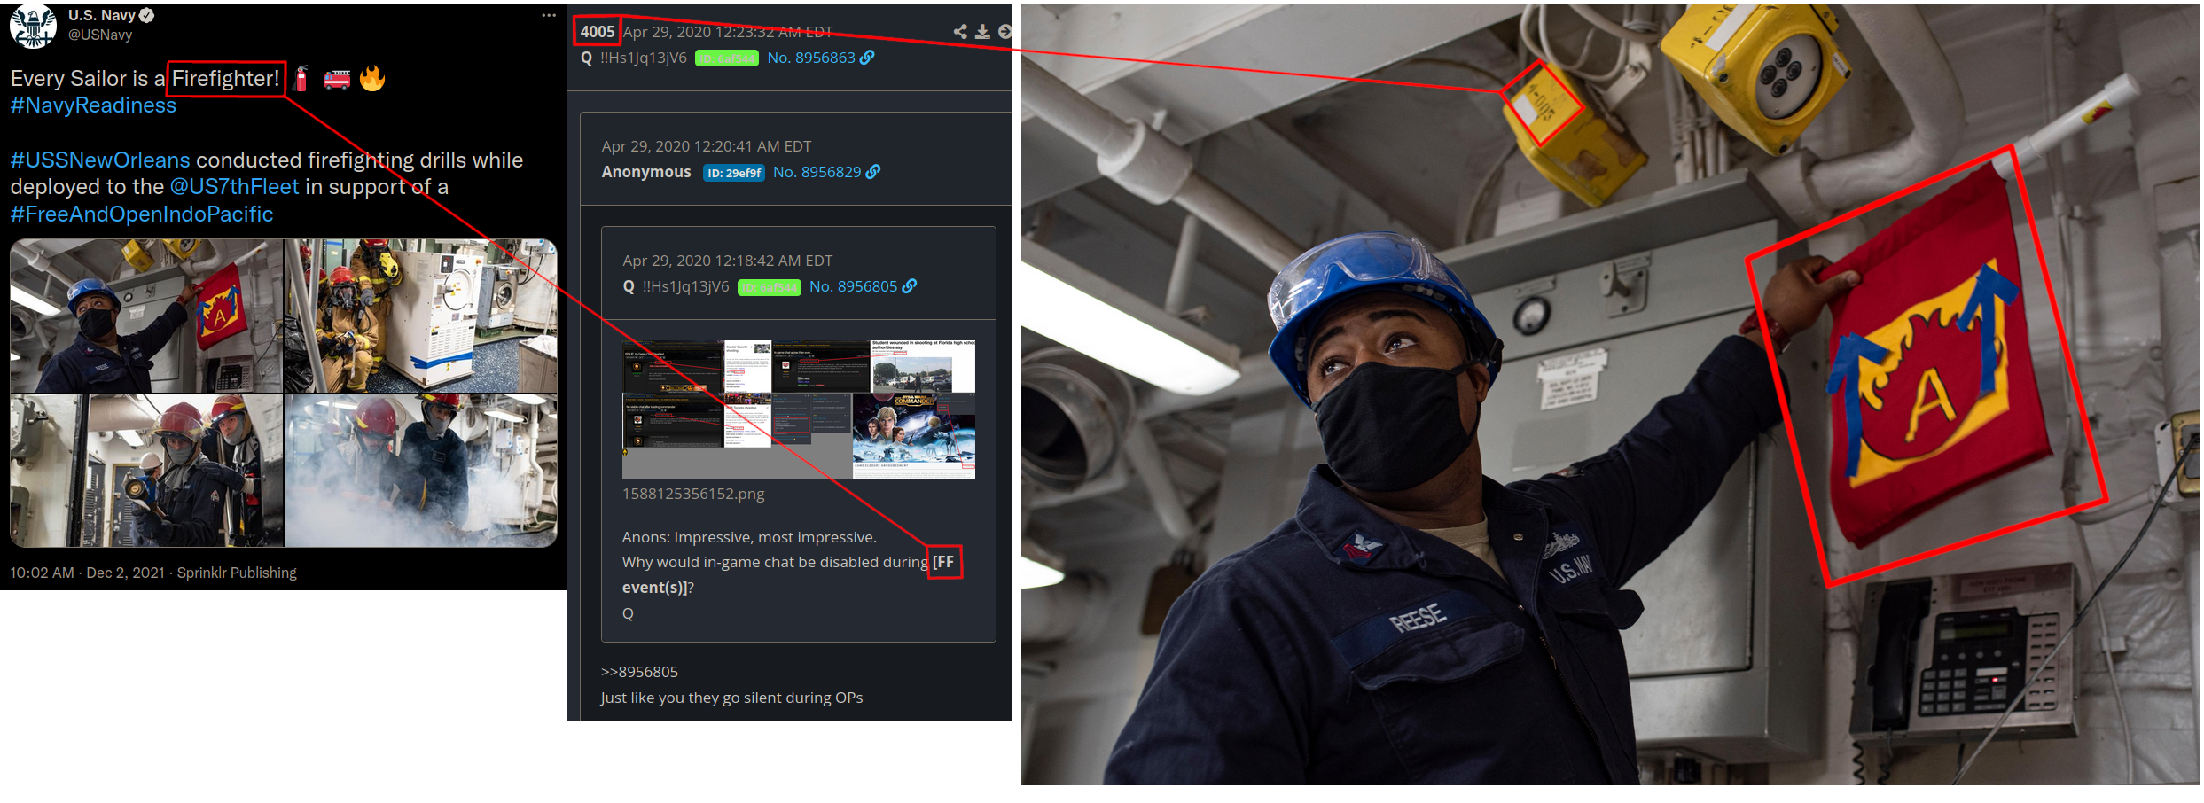
Task: Click the fire extinguisher emoji in the tweet
Action: [302, 79]
